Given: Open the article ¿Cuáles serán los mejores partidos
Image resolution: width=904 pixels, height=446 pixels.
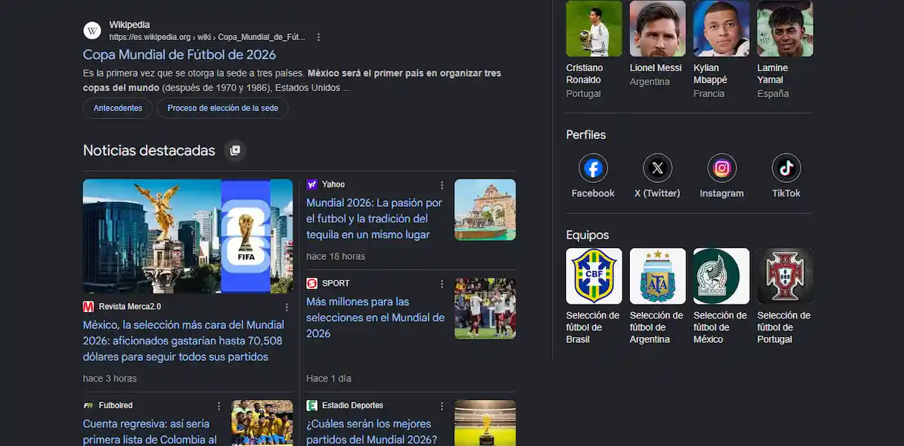Looking at the screenshot, I should tap(371, 431).
